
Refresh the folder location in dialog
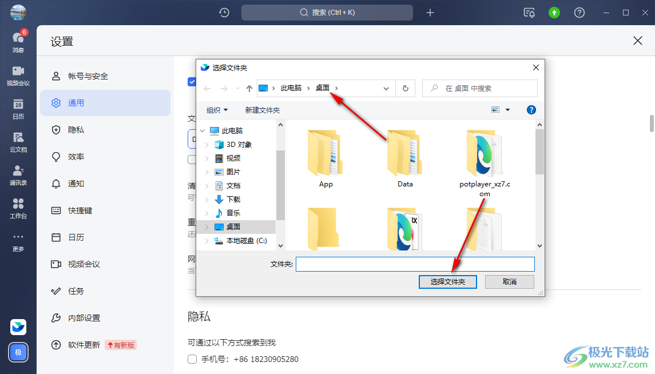click(405, 89)
